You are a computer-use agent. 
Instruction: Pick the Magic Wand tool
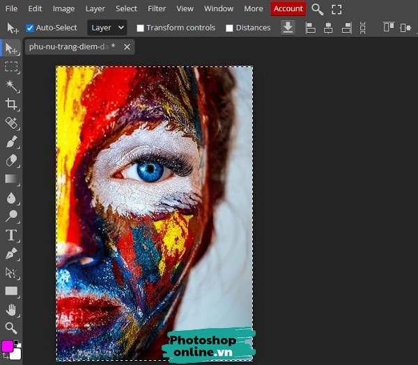(11, 86)
